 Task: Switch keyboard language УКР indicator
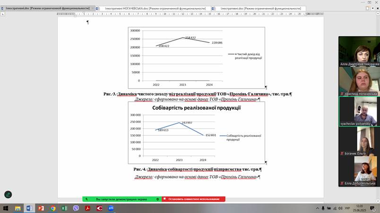pyautogui.click(x=347, y=208)
